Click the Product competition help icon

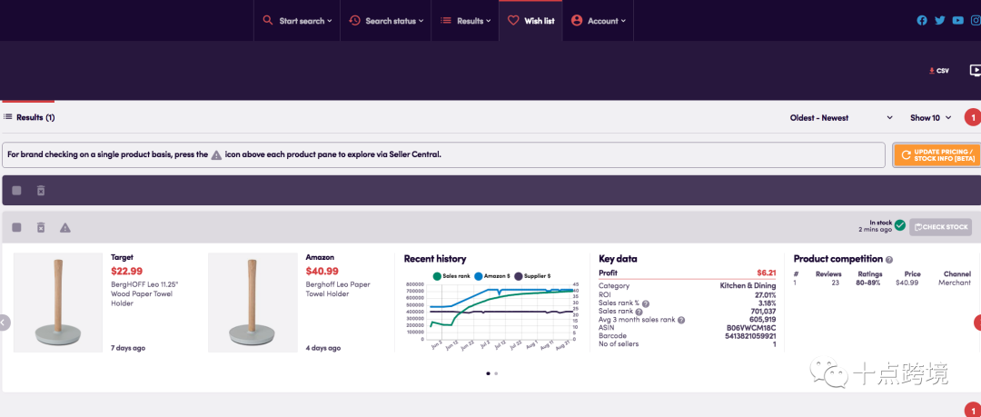tap(889, 259)
